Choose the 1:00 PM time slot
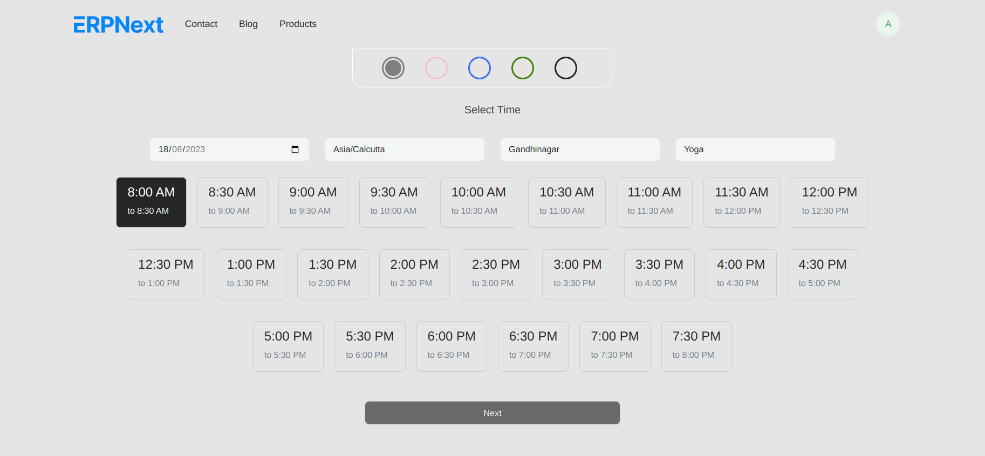The height and width of the screenshot is (456, 985). (251, 274)
